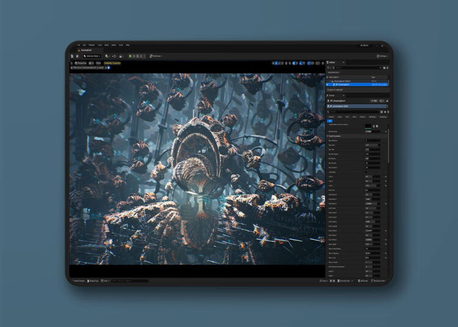The height and width of the screenshot is (327, 458).
Task: Click Output Log icon in bottom bar
Action: pos(93,281)
